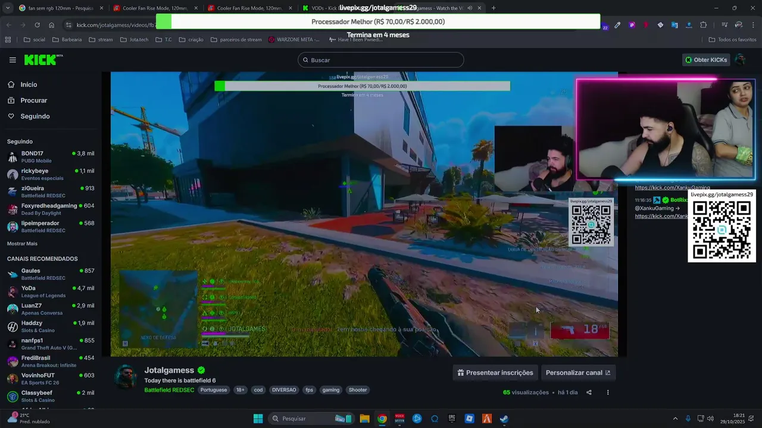Select the Portuguese tag
This screenshot has width=762, height=428.
[213, 390]
